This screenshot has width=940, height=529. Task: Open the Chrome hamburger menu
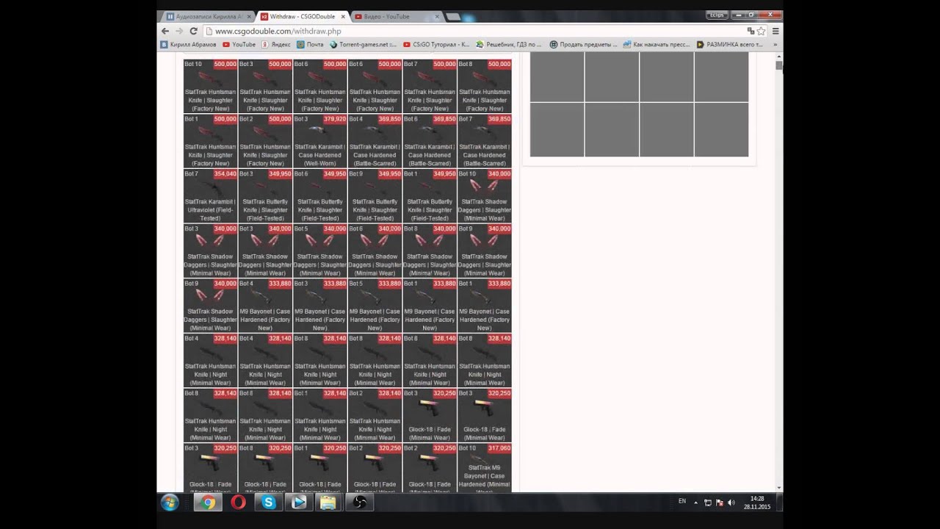[775, 31]
